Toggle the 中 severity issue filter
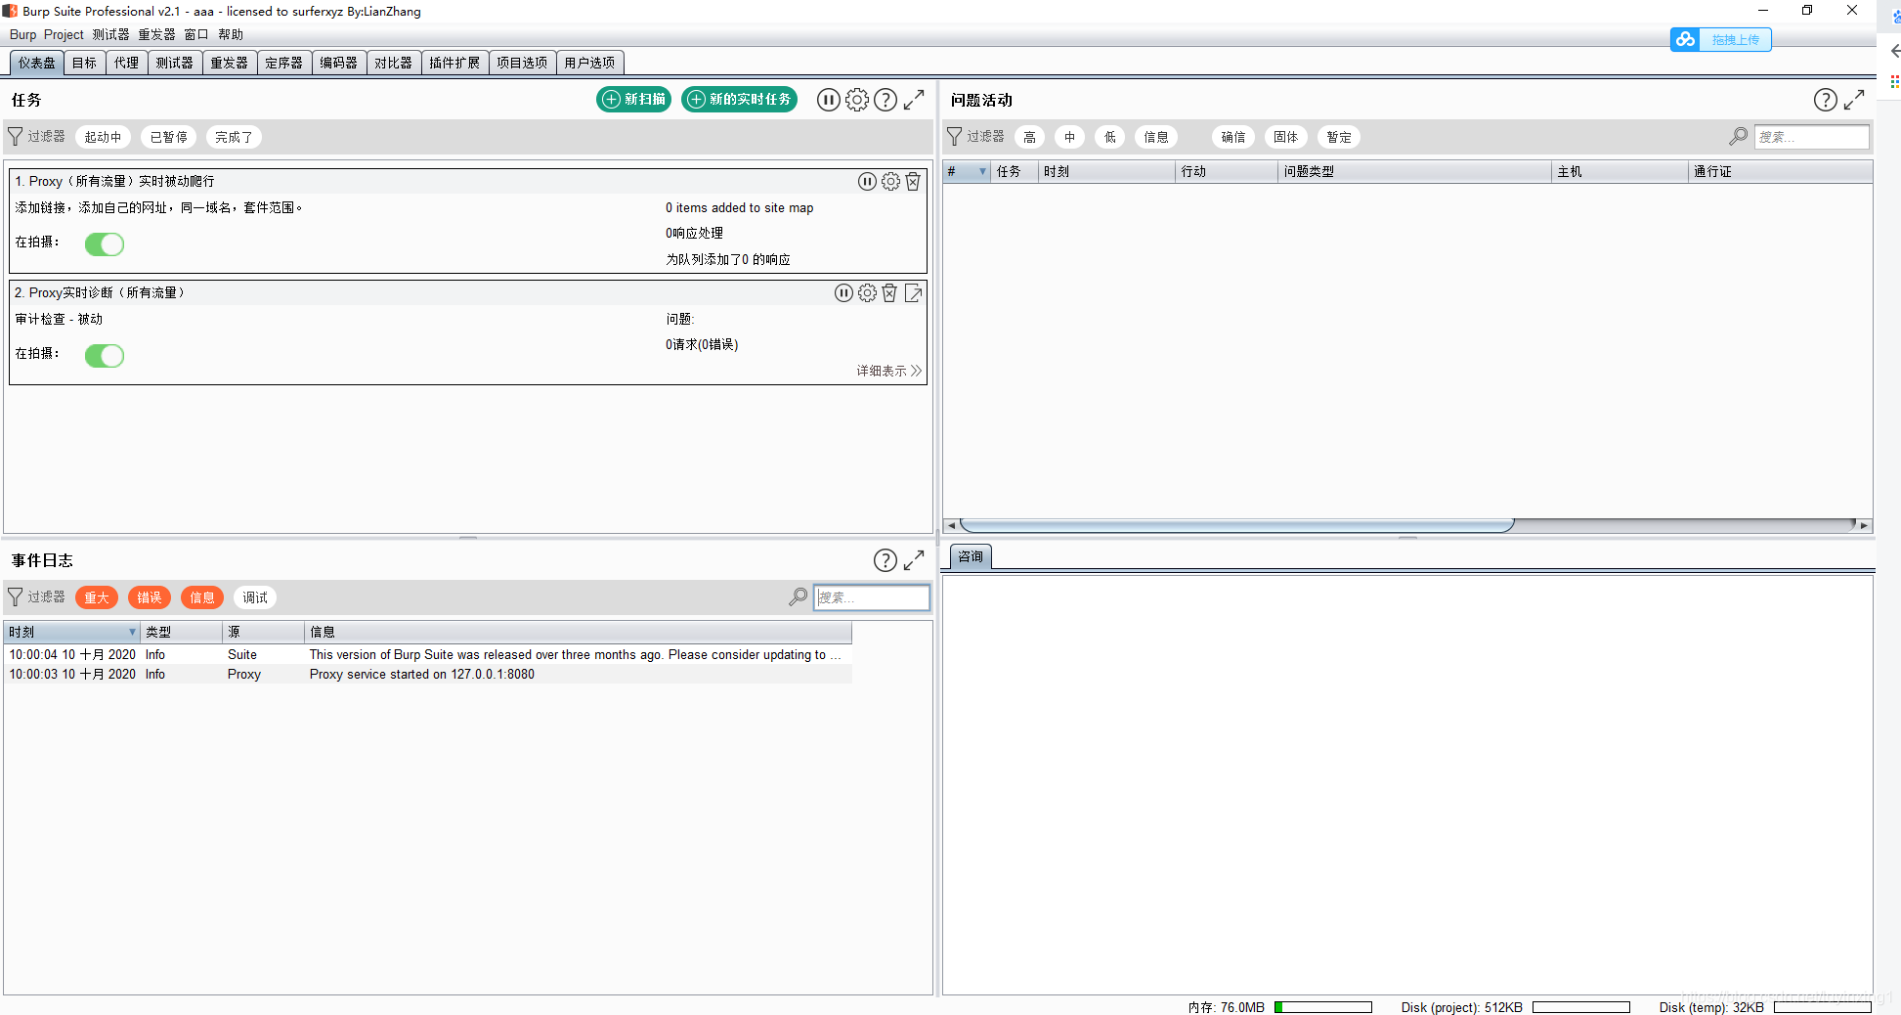The height and width of the screenshot is (1015, 1901). 1069,137
